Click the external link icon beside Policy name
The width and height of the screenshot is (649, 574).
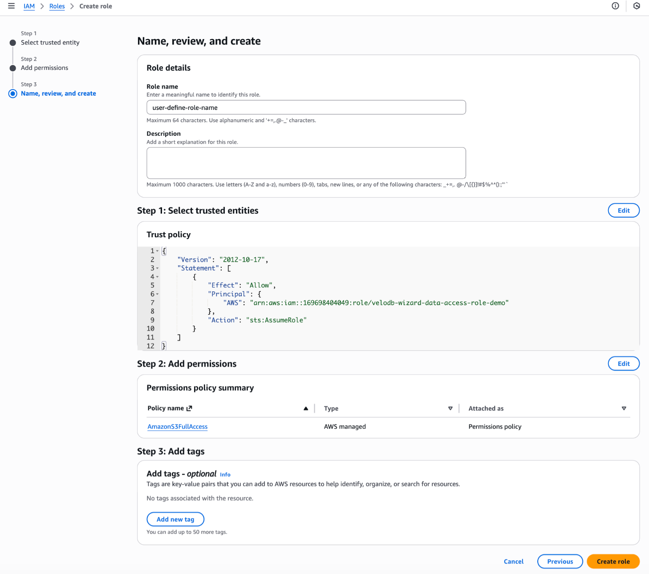(x=189, y=408)
